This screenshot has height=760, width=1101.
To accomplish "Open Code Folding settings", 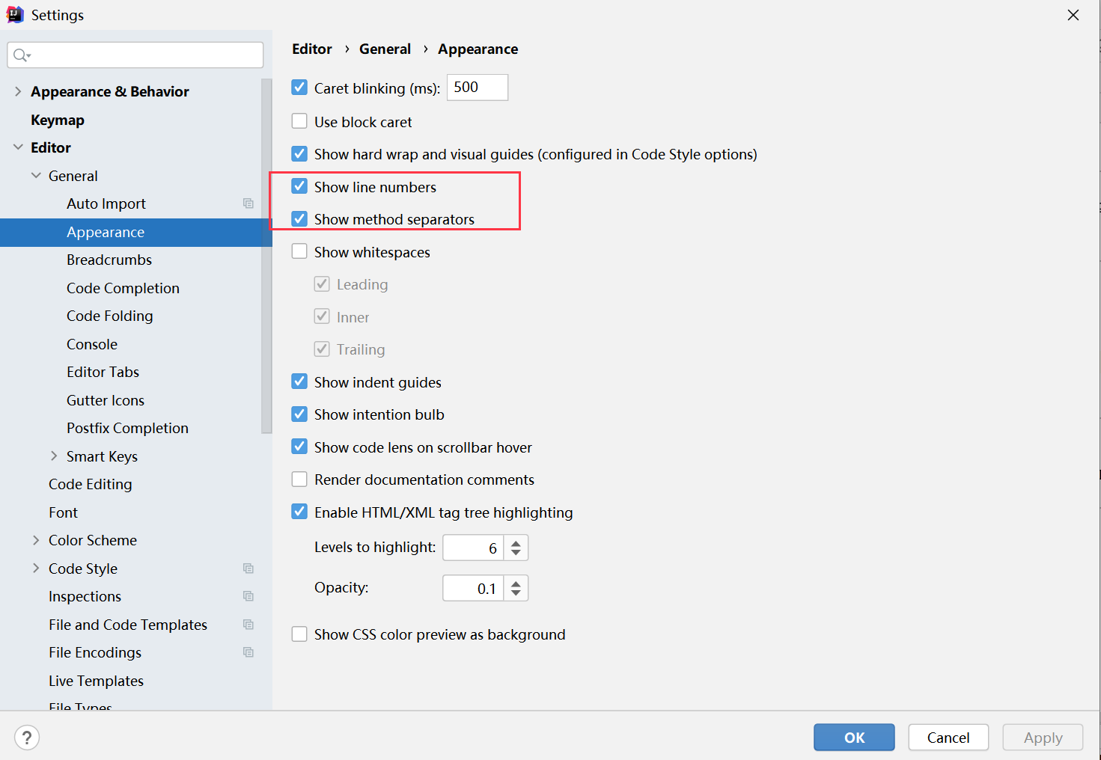I will tap(109, 316).
